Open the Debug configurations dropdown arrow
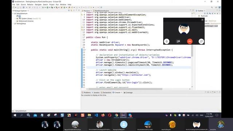This screenshot has height=131, width=233. [45, 7]
